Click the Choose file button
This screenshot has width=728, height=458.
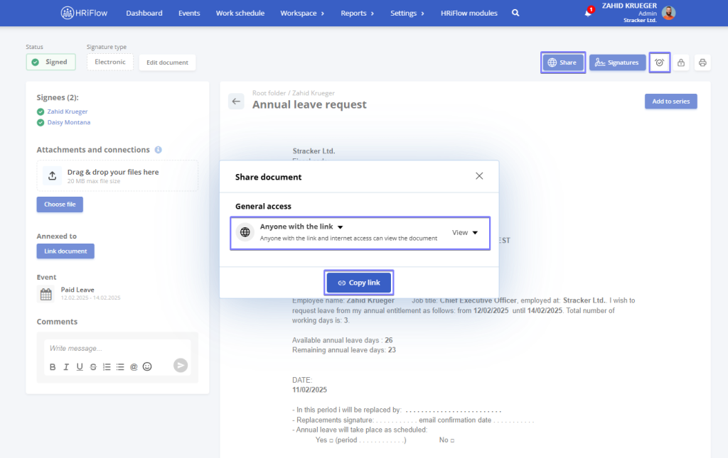pyautogui.click(x=60, y=205)
